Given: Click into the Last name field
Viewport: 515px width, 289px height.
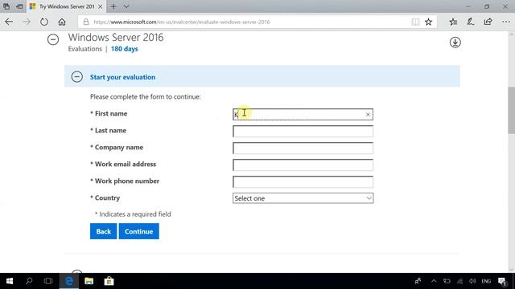Looking at the screenshot, I should [x=303, y=132].
